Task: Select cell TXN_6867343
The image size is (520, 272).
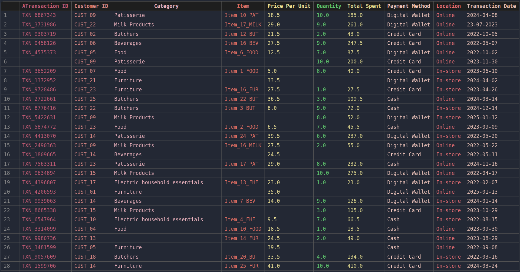Action: click(x=45, y=15)
